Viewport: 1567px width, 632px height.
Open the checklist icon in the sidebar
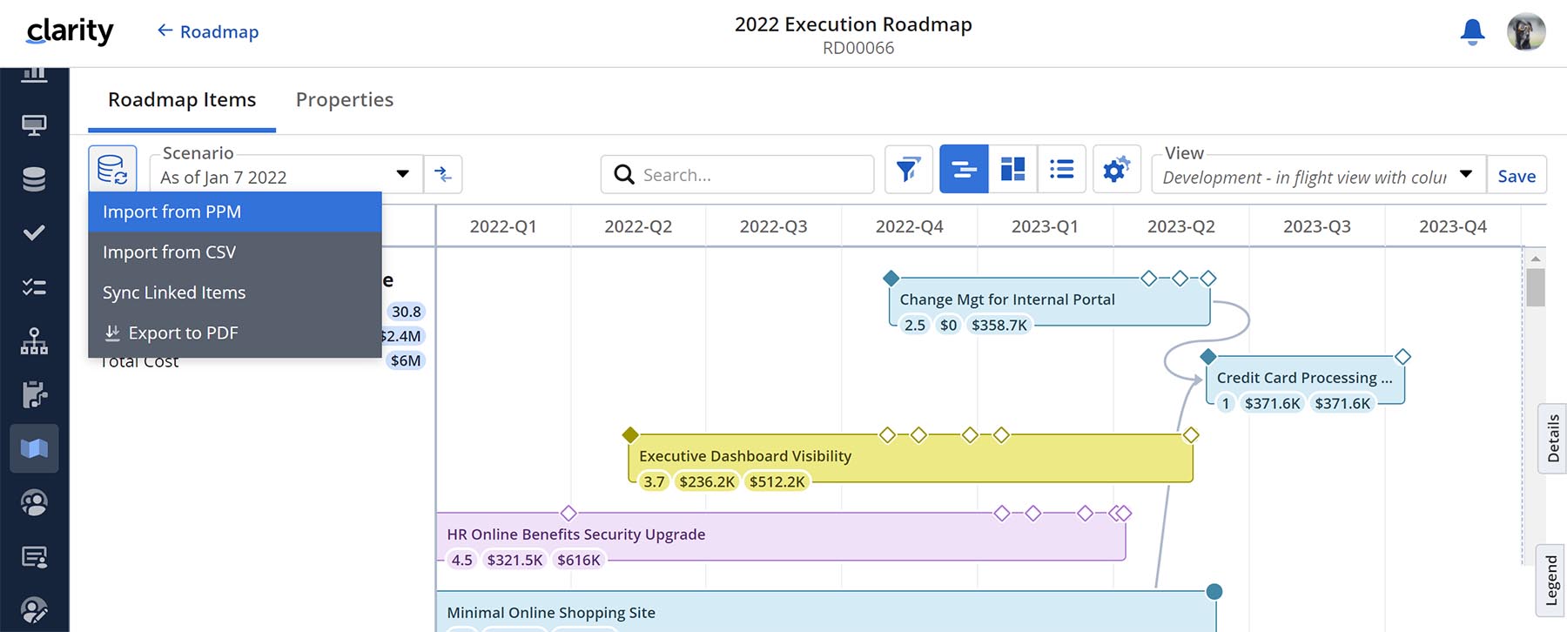pos(34,287)
